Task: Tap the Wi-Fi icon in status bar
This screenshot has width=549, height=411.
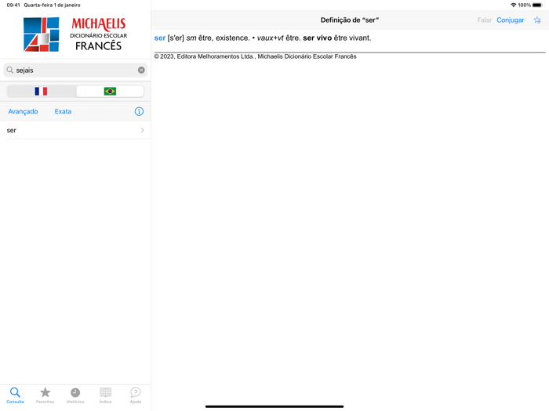Action: point(513,5)
